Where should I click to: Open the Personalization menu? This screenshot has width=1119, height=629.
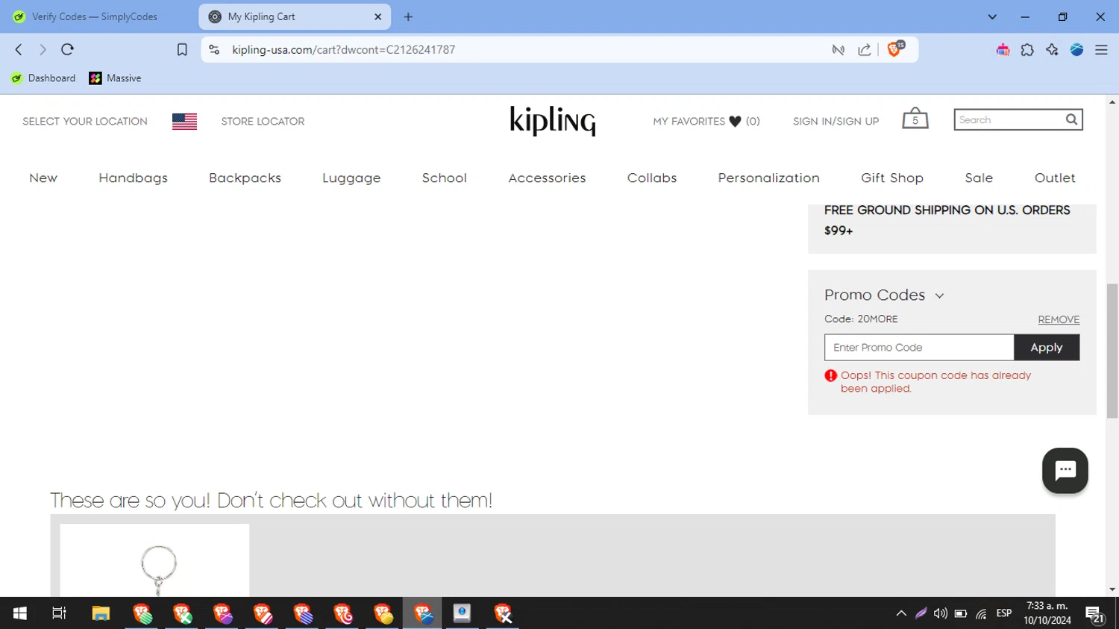[x=768, y=178]
